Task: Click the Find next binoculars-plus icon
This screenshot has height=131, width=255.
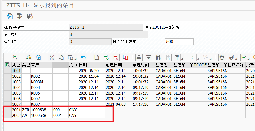Action: click(168, 57)
